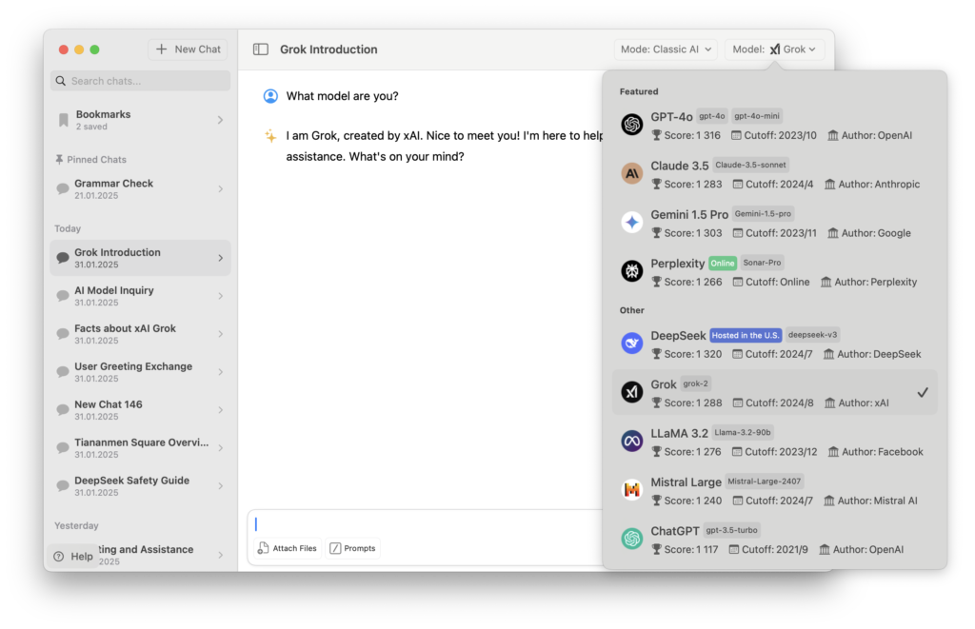The width and height of the screenshot is (975, 629).
Task: Click the trophy icon in GPT-4o row
Action: tap(656, 135)
